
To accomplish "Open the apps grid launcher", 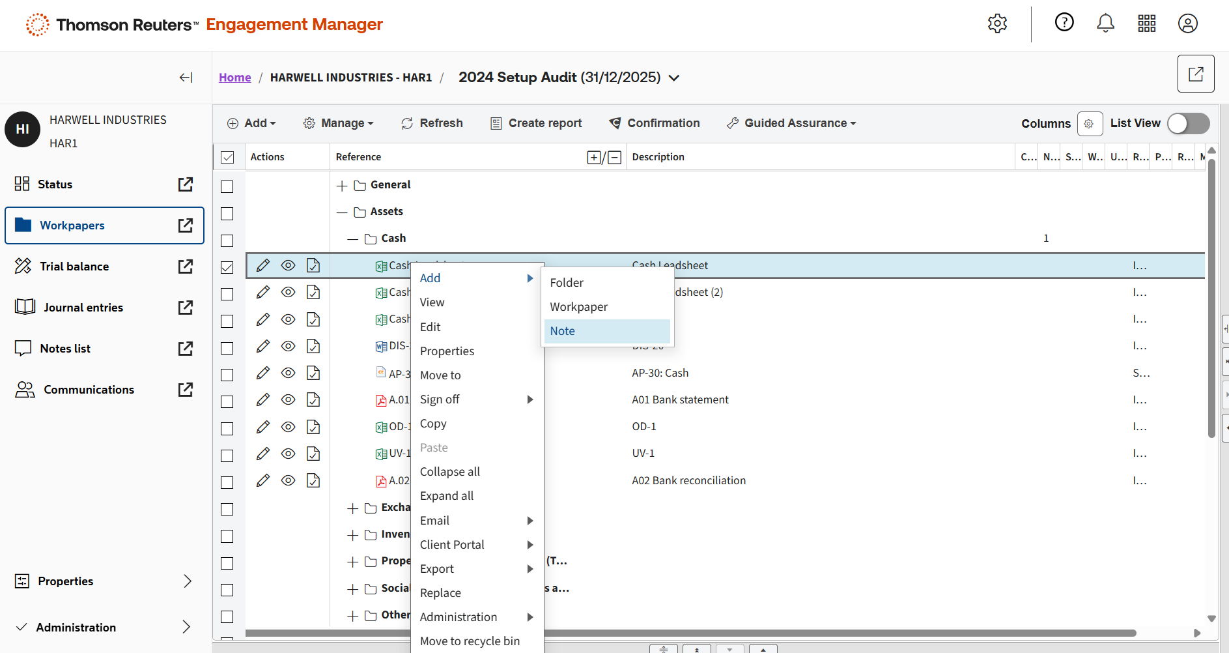I will [x=1146, y=23].
